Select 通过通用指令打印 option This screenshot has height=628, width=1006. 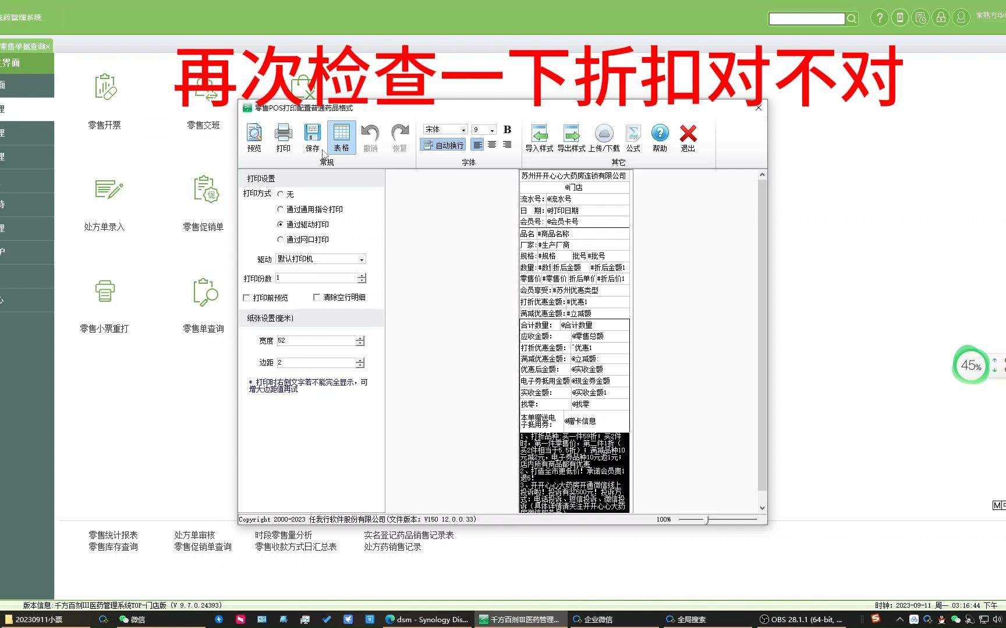(281, 209)
